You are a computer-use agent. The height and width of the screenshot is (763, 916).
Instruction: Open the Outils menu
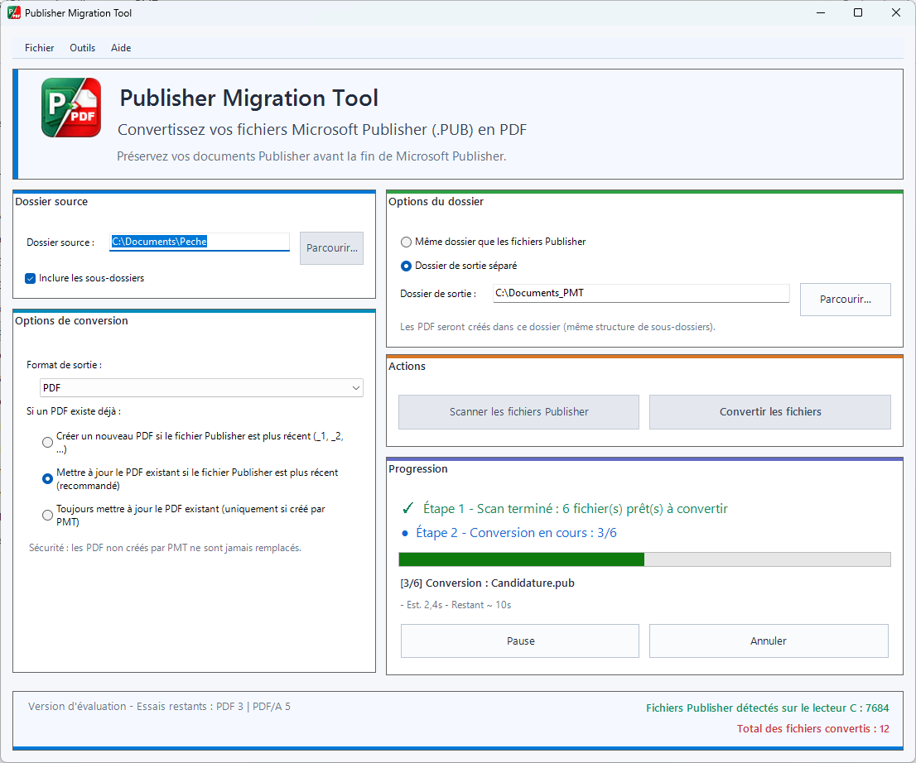click(82, 48)
